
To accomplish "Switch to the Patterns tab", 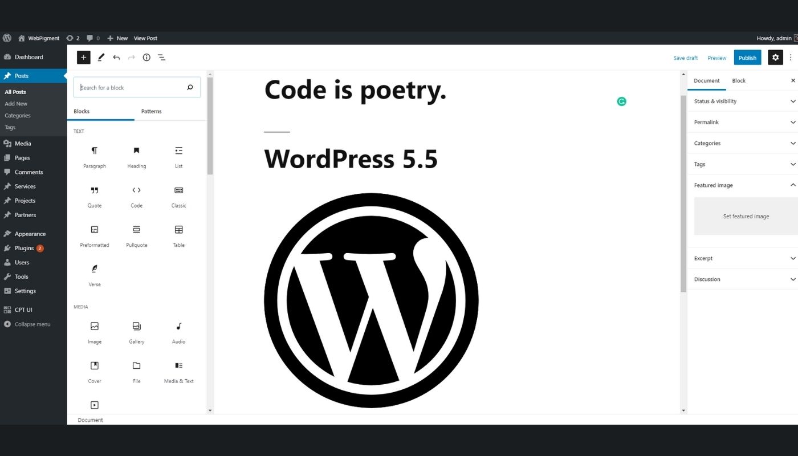I will tap(152, 111).
